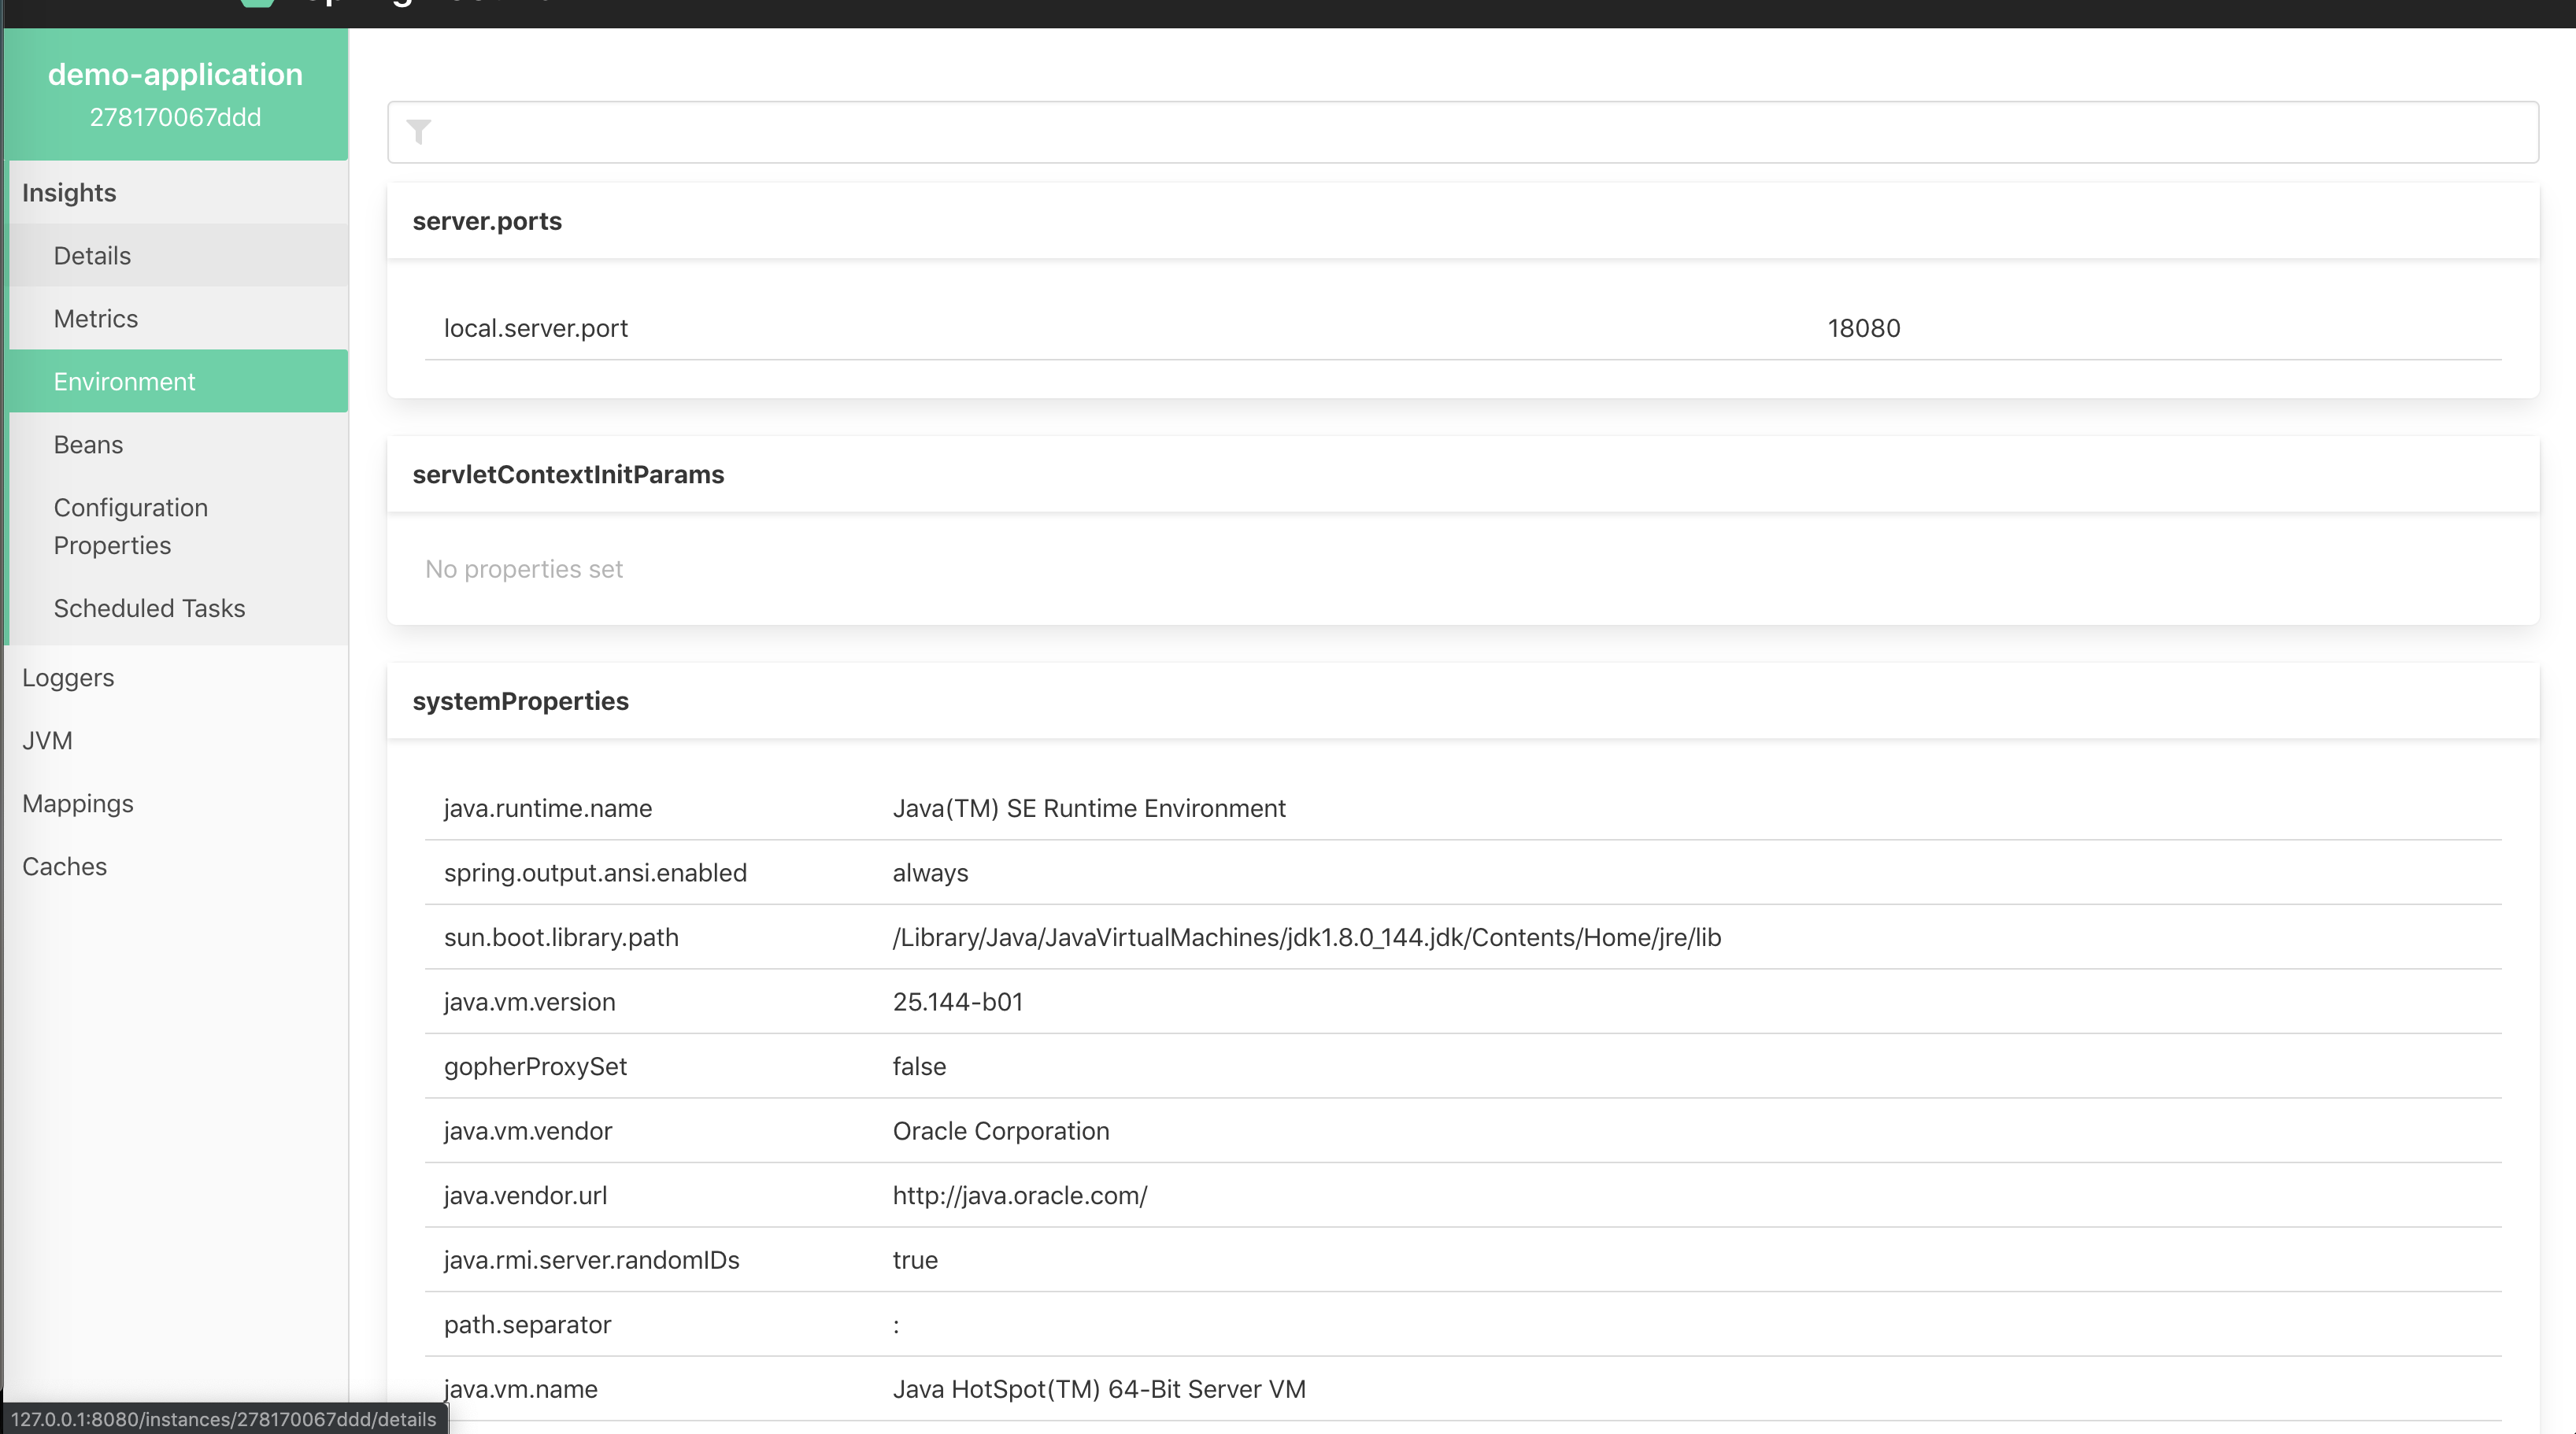
Task: Open Scheduled Tasks view
Action: pyautogui.click(x=149, y=608)
